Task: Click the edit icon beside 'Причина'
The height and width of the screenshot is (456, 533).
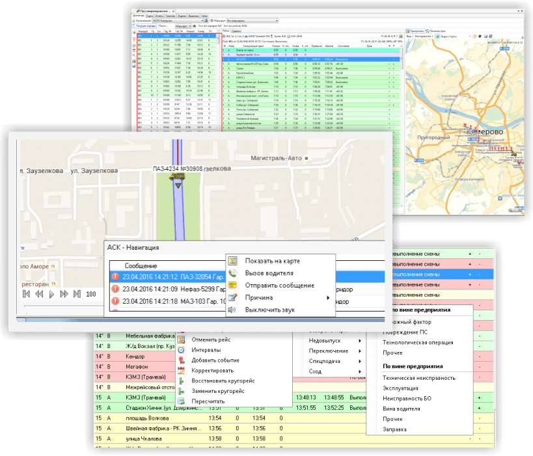Action: tap(232, 298)
